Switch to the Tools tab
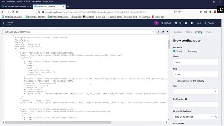The height and width of the screenshot is (126, 224). (x=208, y=32)
